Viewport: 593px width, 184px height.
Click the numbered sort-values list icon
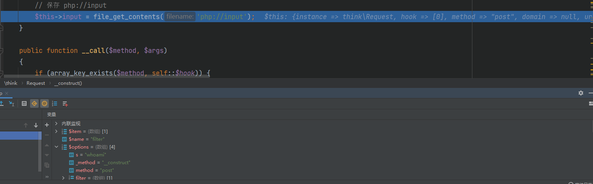click(55, 103)
